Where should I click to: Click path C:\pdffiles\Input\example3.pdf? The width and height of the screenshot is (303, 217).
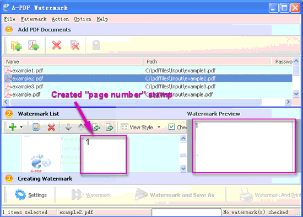point(180,86)
